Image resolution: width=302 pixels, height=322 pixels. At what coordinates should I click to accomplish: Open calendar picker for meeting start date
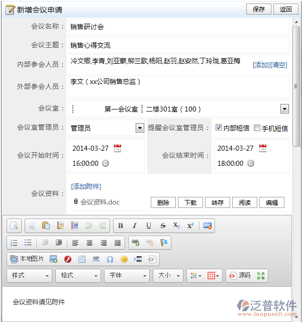(x=118, y=148)
